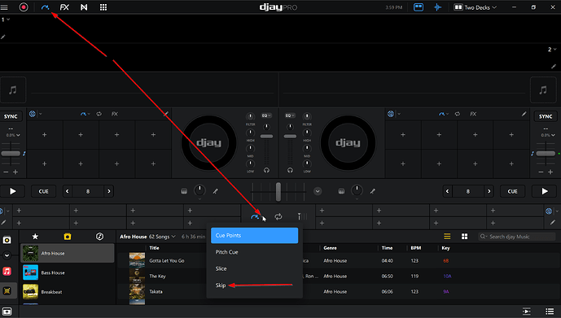Choose Pitch Cue in popup menu
The height and width of the screenshot is (318, 561).
(254, 252)
